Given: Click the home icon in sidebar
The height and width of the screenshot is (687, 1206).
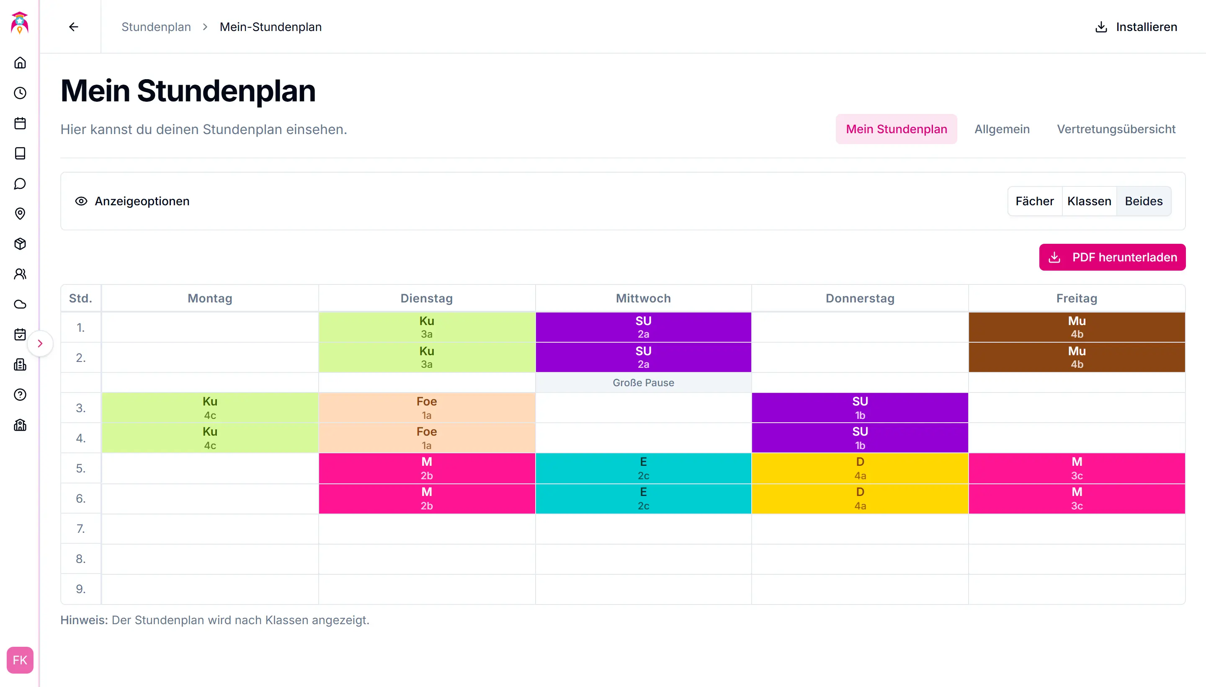Looking at the screenshot, I should point(20,63).
